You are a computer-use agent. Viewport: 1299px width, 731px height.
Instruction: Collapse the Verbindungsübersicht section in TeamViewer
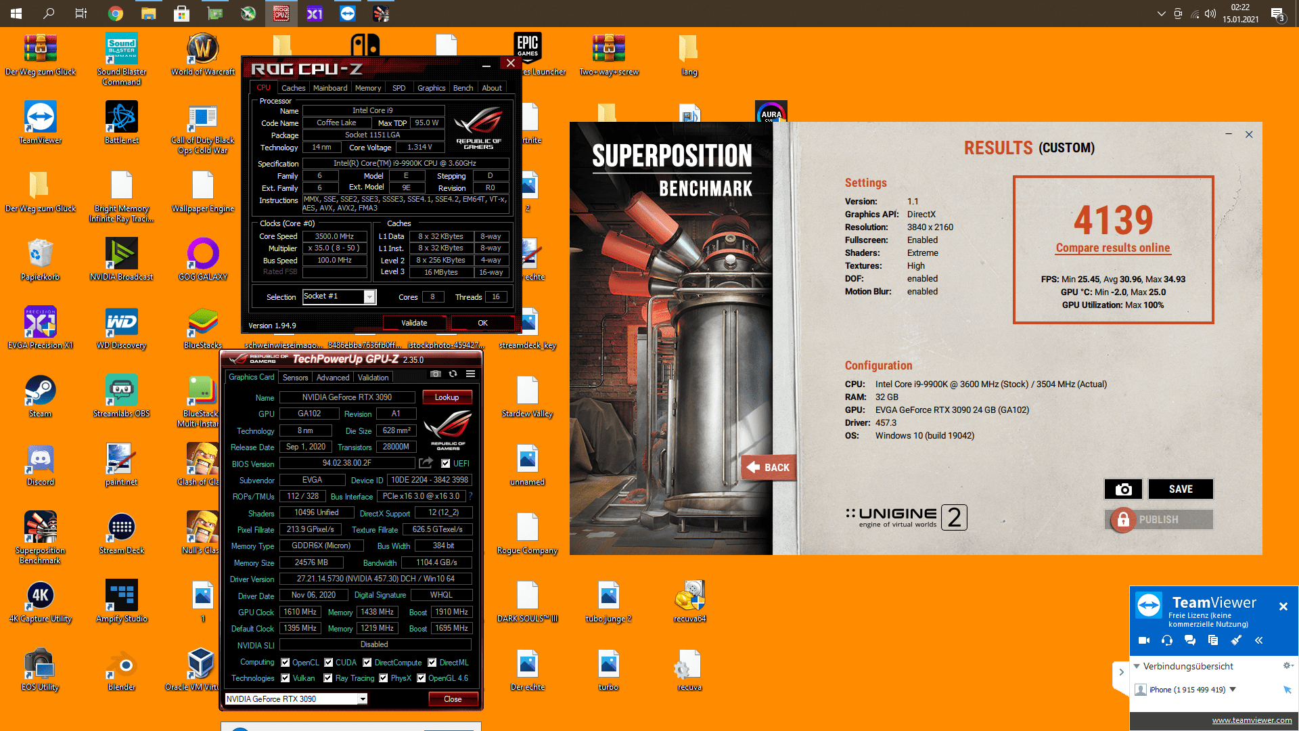(x=1137, y=666)
